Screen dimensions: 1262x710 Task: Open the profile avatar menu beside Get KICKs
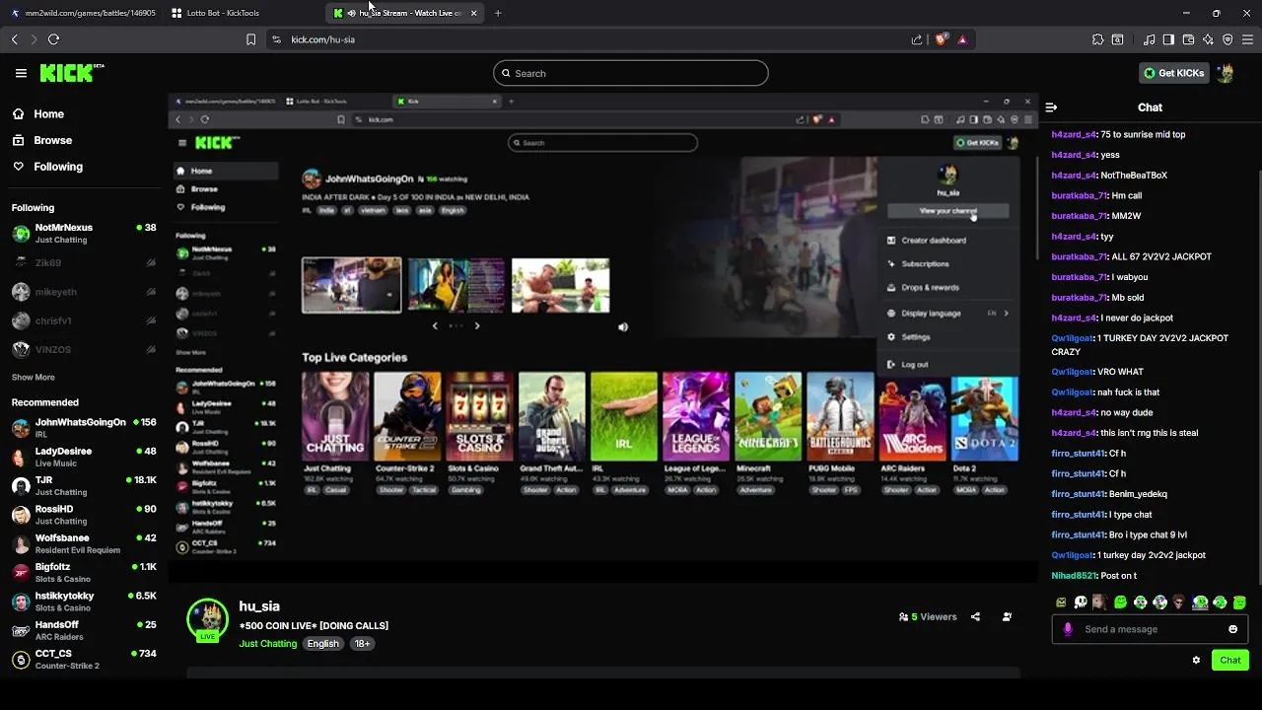click(1226, 73)
